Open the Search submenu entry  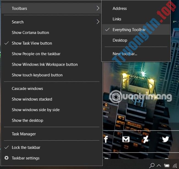click(51, 22)
